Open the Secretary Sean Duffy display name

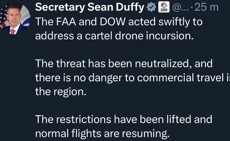89,8
